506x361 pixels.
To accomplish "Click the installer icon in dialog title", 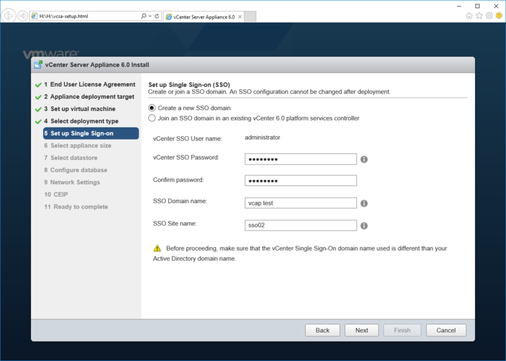I will [38, 65].
